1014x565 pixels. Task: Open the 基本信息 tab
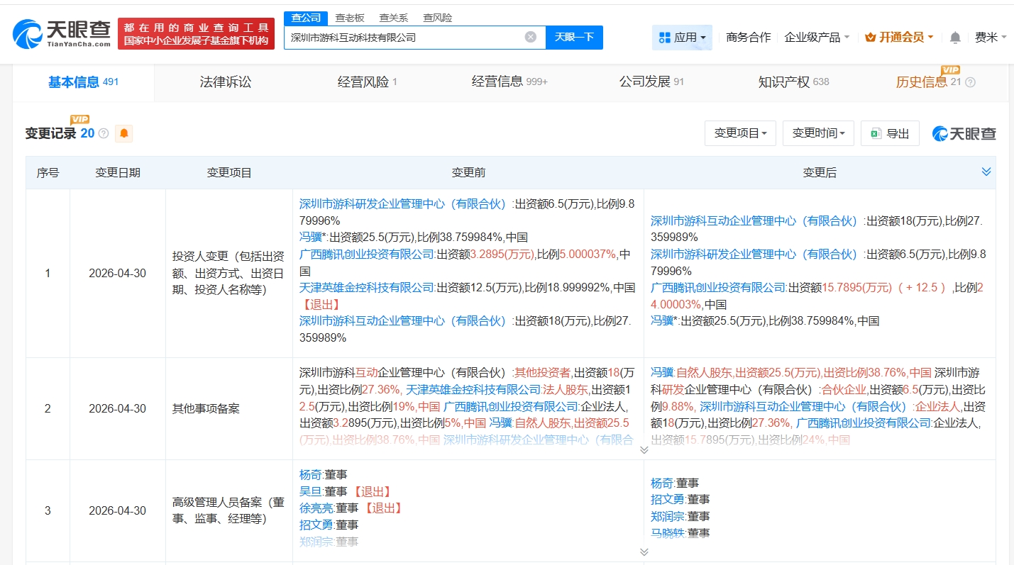point(83,82)
